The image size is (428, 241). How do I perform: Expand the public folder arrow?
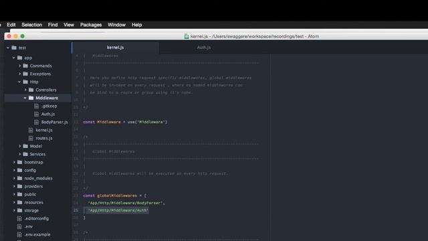click(x=14, y=194)
